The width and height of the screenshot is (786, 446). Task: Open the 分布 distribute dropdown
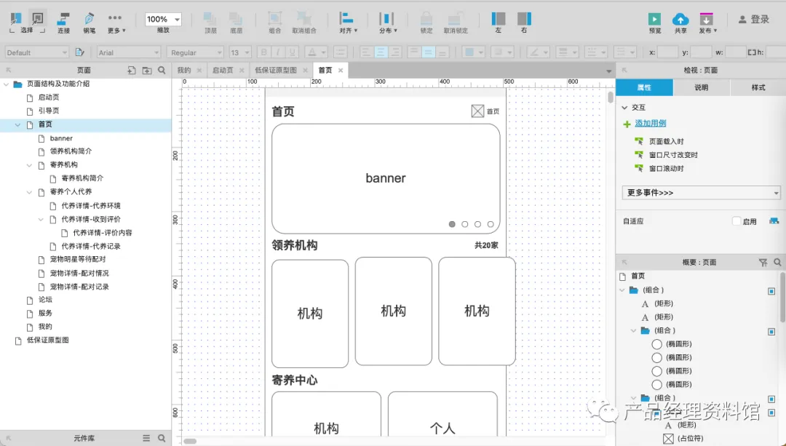(387, 22)
